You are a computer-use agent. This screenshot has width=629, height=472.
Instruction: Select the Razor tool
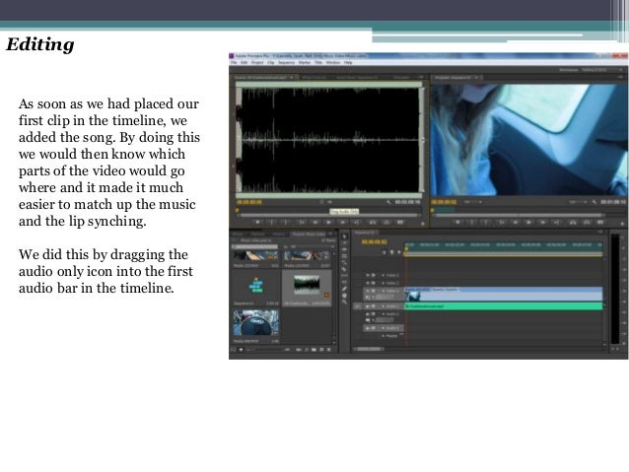344,269
